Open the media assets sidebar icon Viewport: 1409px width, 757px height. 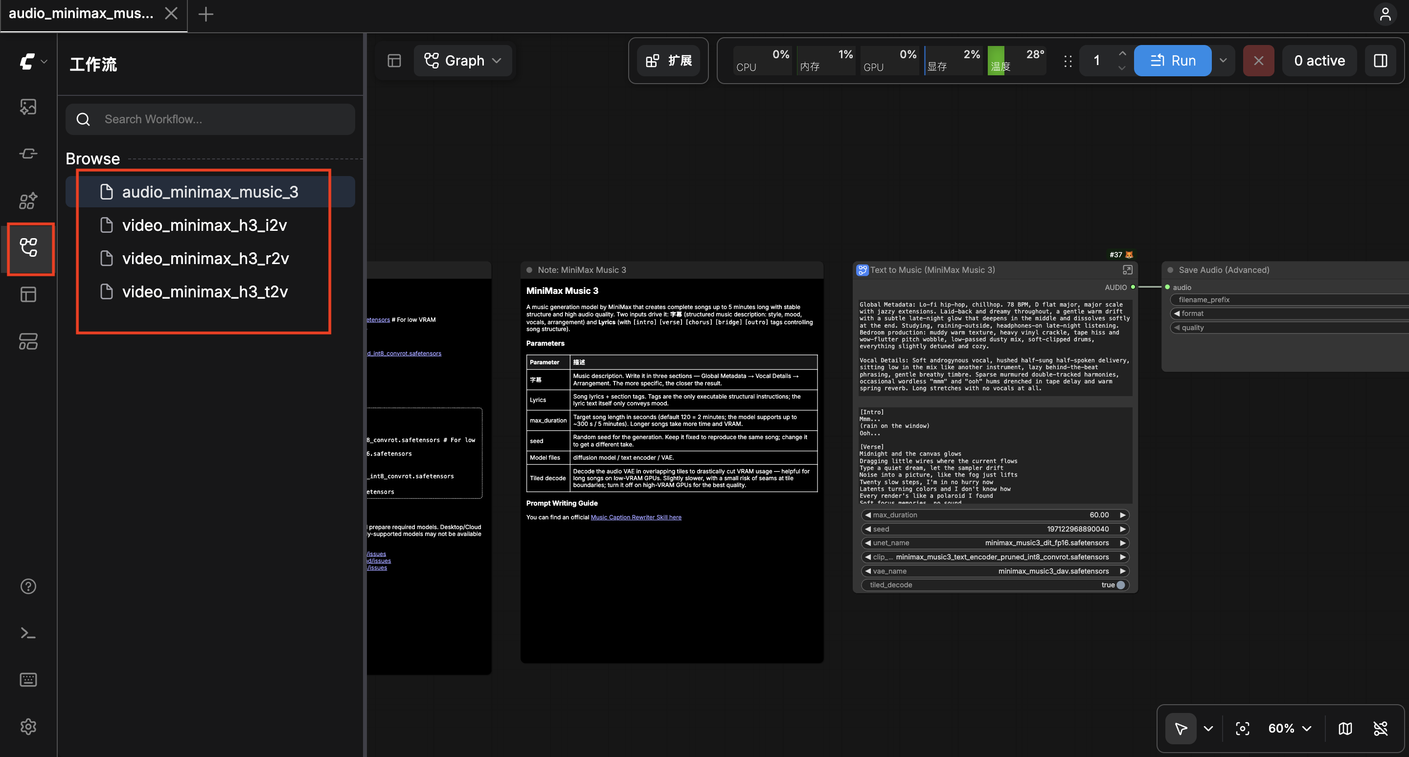tap(28, 107)
